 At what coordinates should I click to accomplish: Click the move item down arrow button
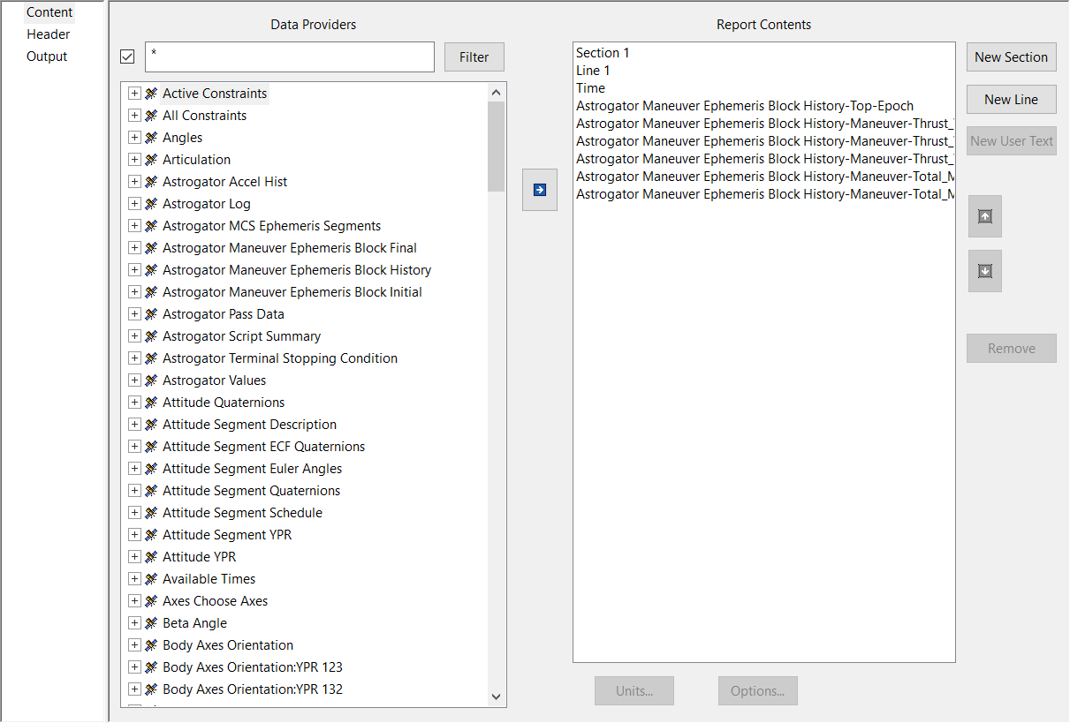[985, 271]
